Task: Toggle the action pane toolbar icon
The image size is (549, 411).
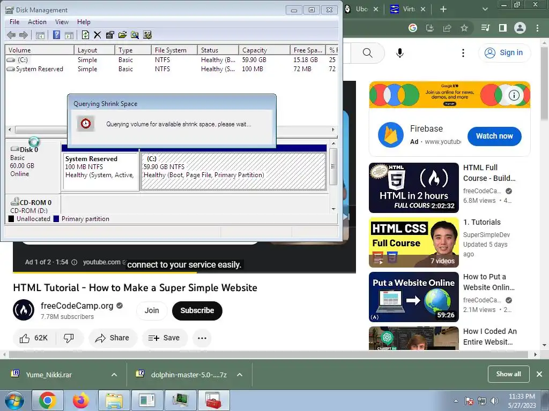Action: click(69, 35)
